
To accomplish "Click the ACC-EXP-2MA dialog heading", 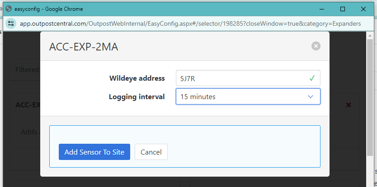I will (x=84, y=46).
